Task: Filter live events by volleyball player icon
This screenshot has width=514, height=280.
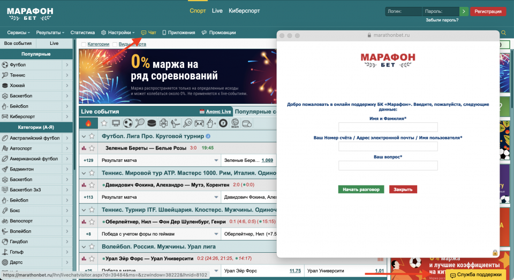Action: [176, 123]
